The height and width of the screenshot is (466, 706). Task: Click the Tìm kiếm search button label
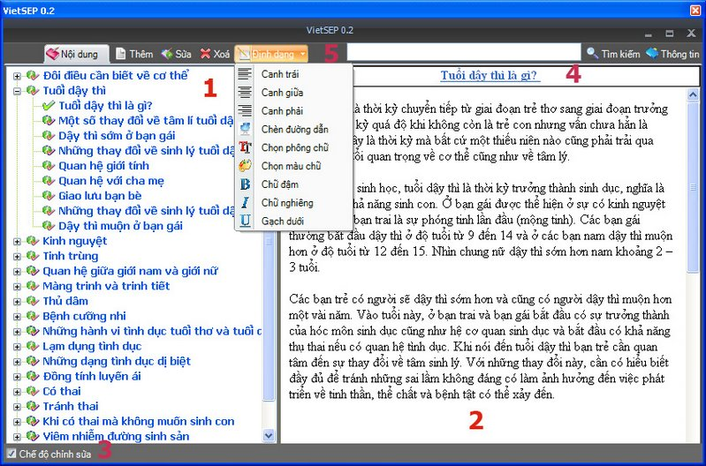click(x=620, y=54)
